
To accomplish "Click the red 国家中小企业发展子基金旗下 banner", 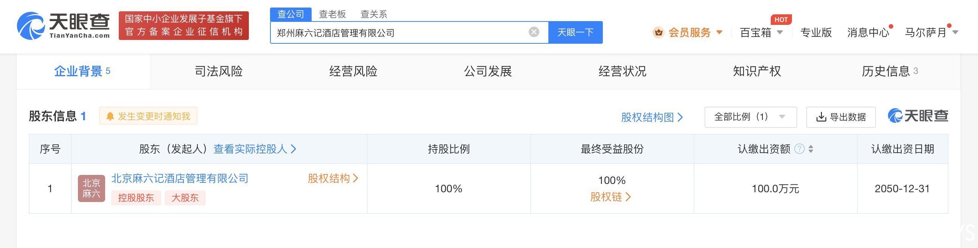I will tap(184, 25).
